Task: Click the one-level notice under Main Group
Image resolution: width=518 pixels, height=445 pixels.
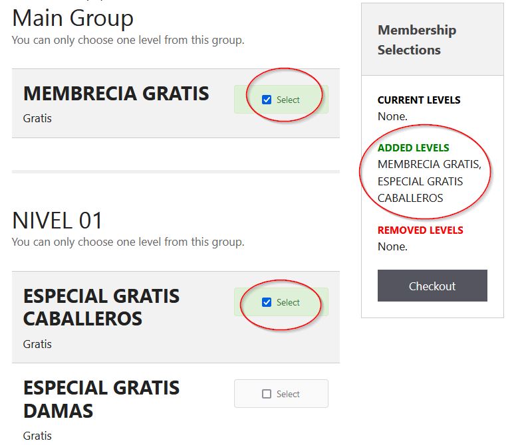Action: (x=128, y=40)
